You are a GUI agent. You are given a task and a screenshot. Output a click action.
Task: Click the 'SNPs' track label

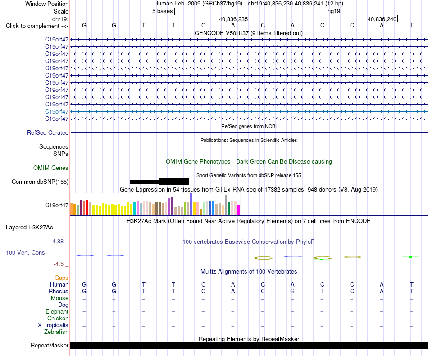pos(61,154)
